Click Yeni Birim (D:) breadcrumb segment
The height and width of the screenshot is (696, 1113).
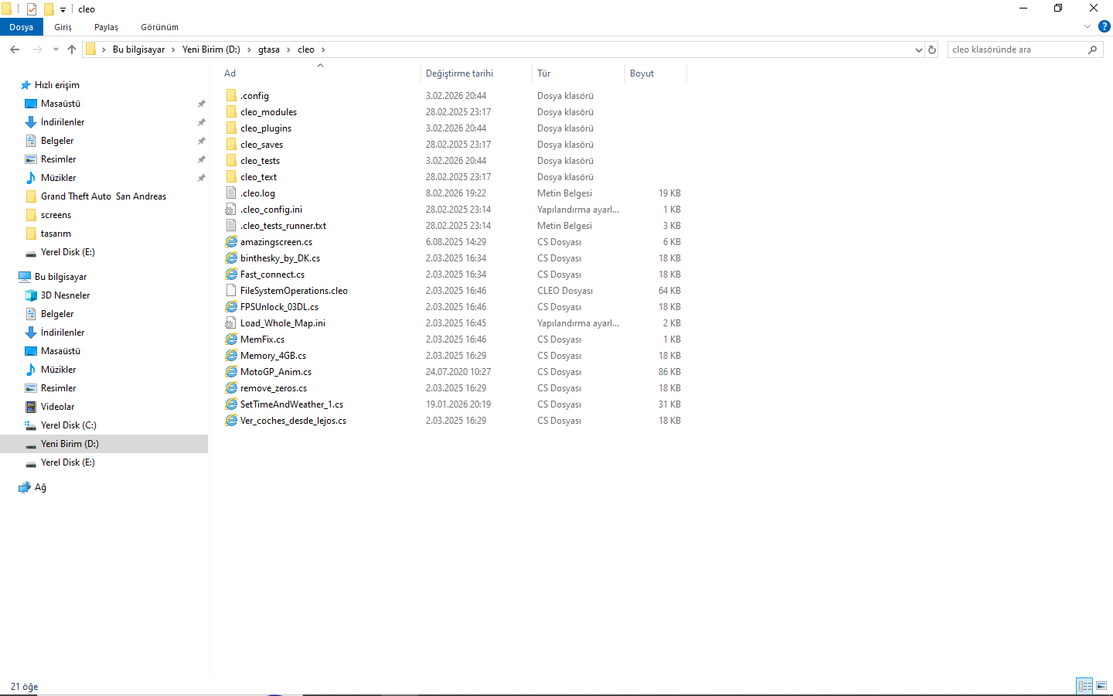click(x=211, y=49)
